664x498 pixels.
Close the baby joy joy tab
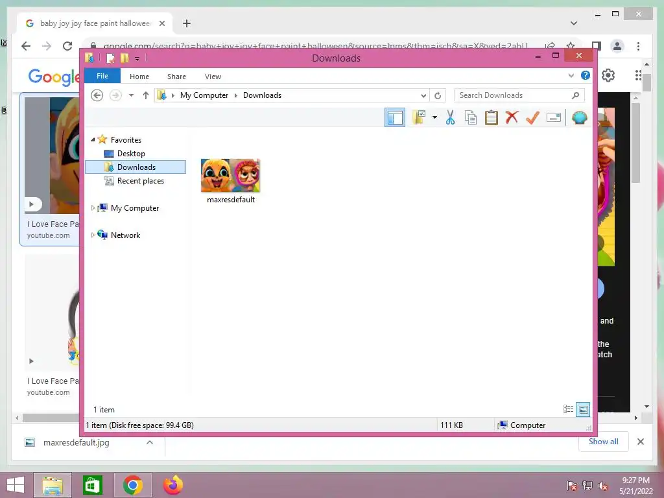(x=161, y=23)
